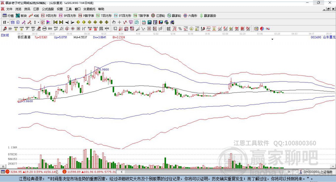Click the Tp=5.5361 value
This screenshot has width=336, height=182.
click(x=41, y=37)
